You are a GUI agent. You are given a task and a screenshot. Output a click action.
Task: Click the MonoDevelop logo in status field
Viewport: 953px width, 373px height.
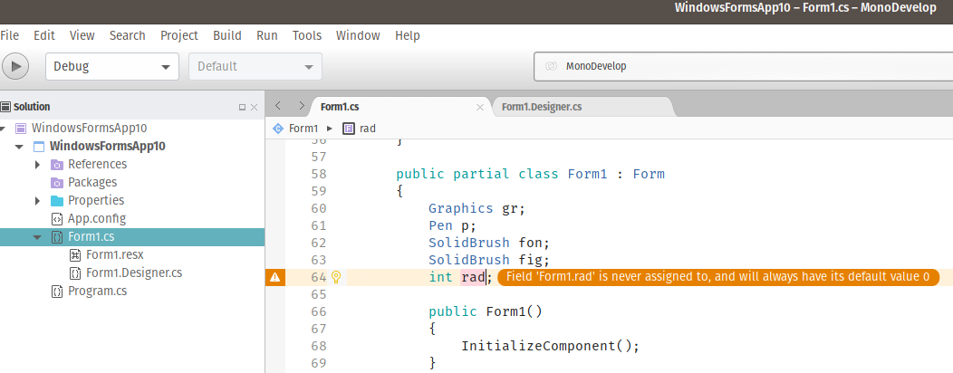pyautogui.click(x=552, y=66)
